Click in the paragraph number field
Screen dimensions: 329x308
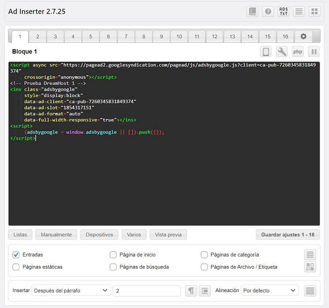(x=146, y=291)
